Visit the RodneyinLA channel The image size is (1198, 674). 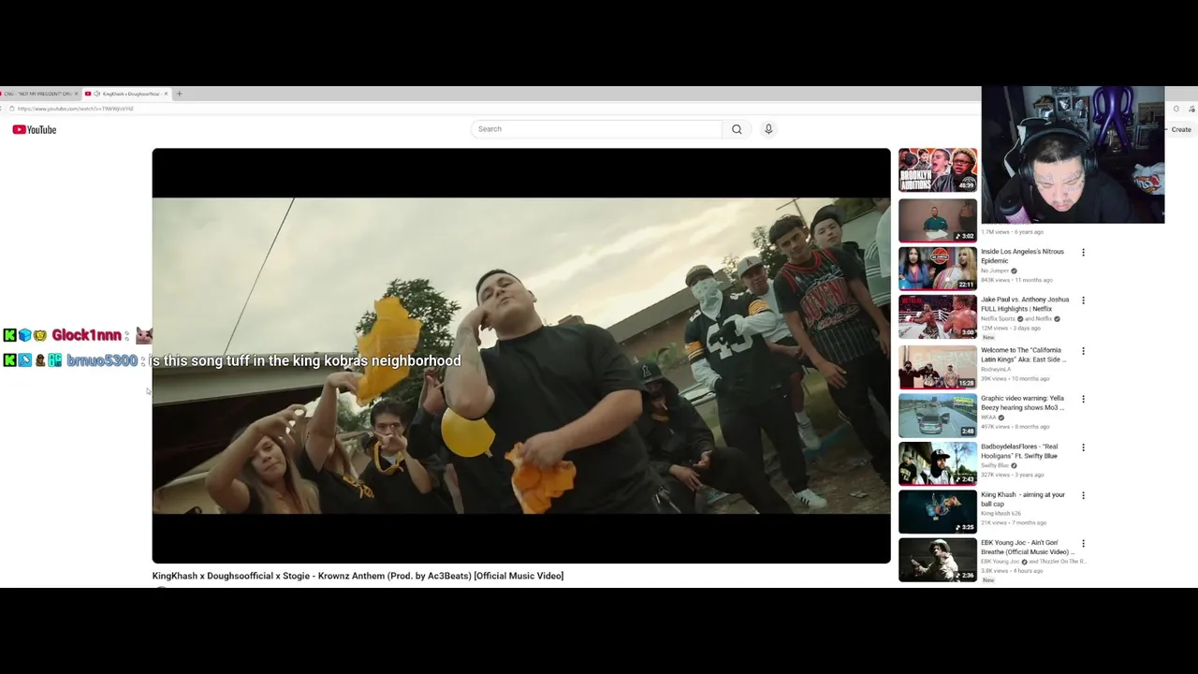(x=995, y=369)
